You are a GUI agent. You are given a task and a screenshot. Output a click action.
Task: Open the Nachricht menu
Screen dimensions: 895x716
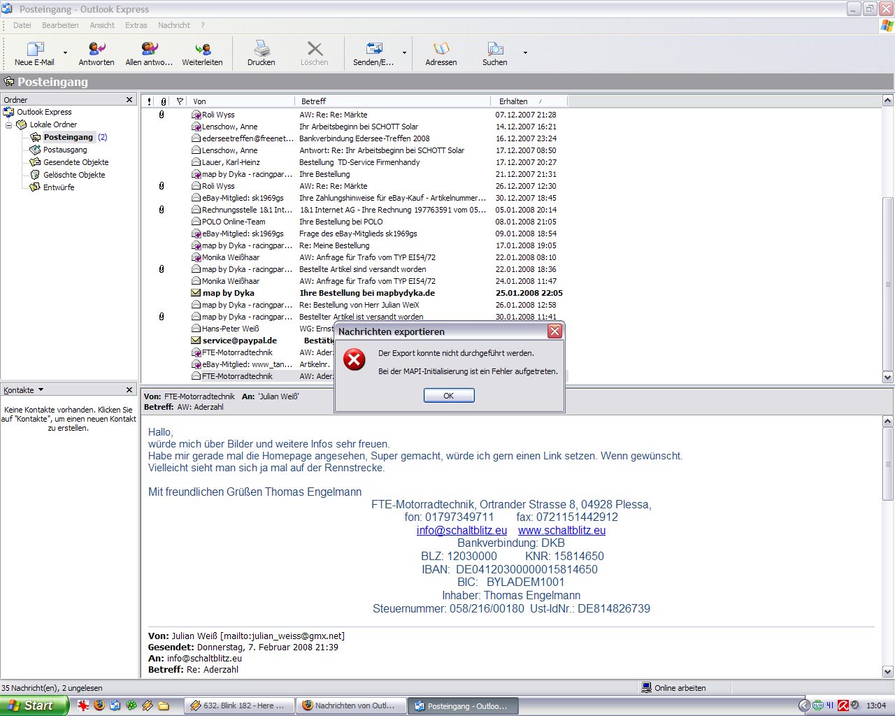pyautogui.click(x=174, y=25)
